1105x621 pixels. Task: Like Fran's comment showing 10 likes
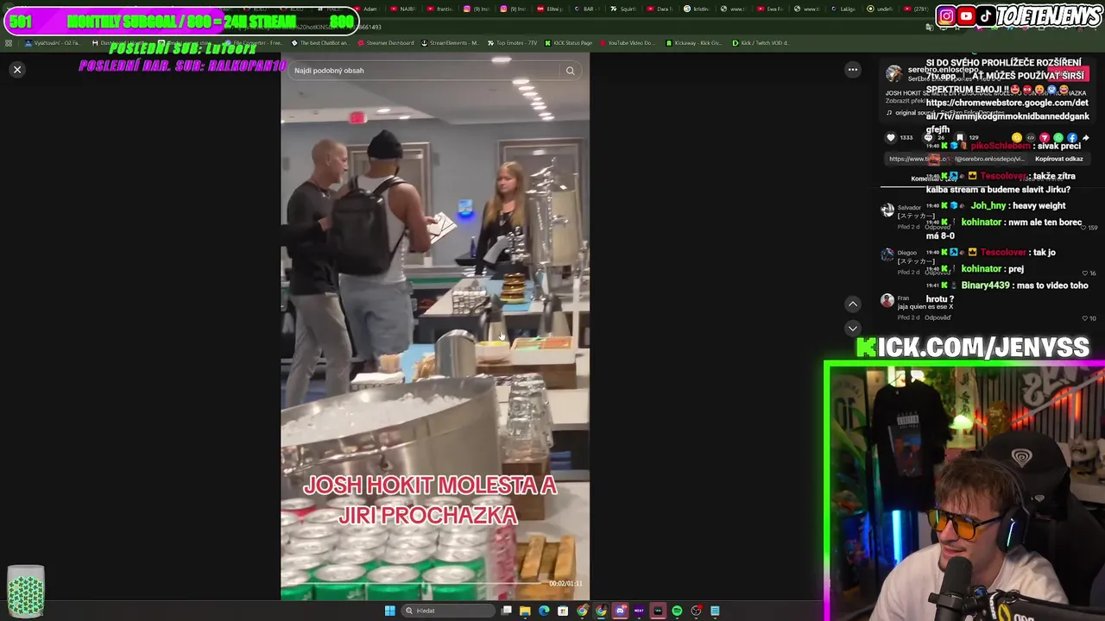pyautogui.click(x=1085, y=318)
